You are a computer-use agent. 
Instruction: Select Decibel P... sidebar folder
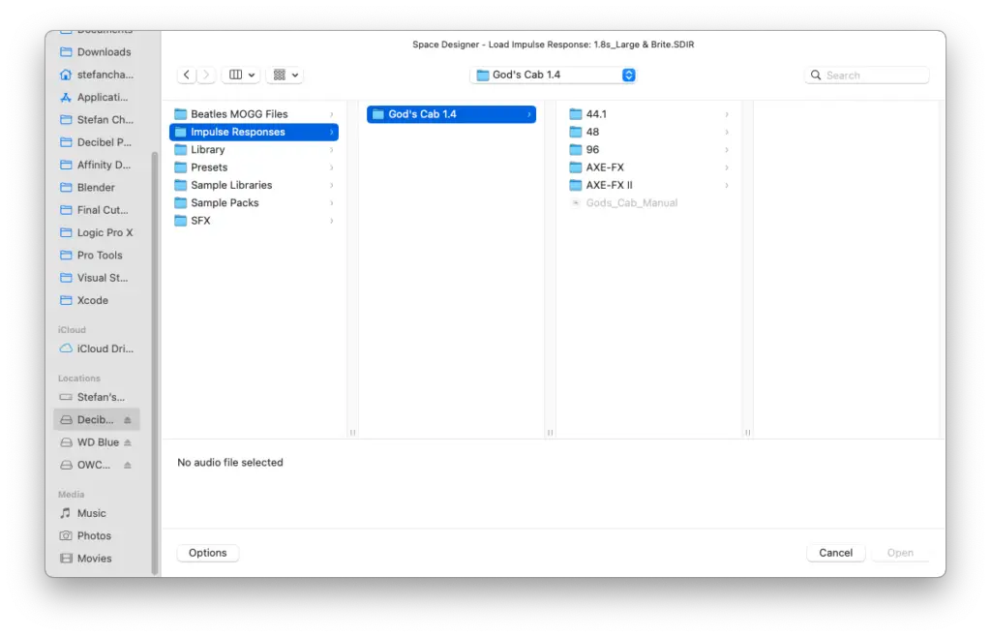point(96,142)
